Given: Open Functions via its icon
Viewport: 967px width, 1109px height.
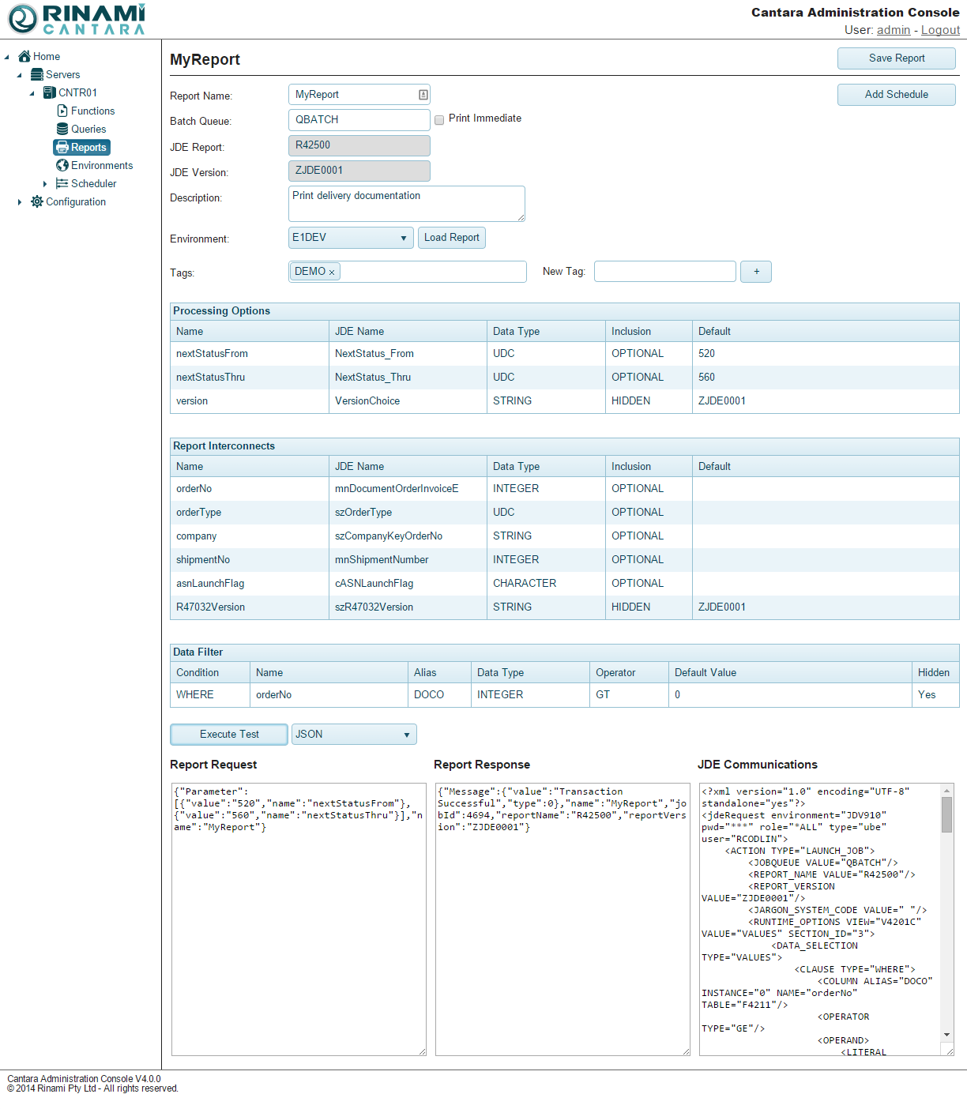Looking at the screenshot, I should 62,111.
